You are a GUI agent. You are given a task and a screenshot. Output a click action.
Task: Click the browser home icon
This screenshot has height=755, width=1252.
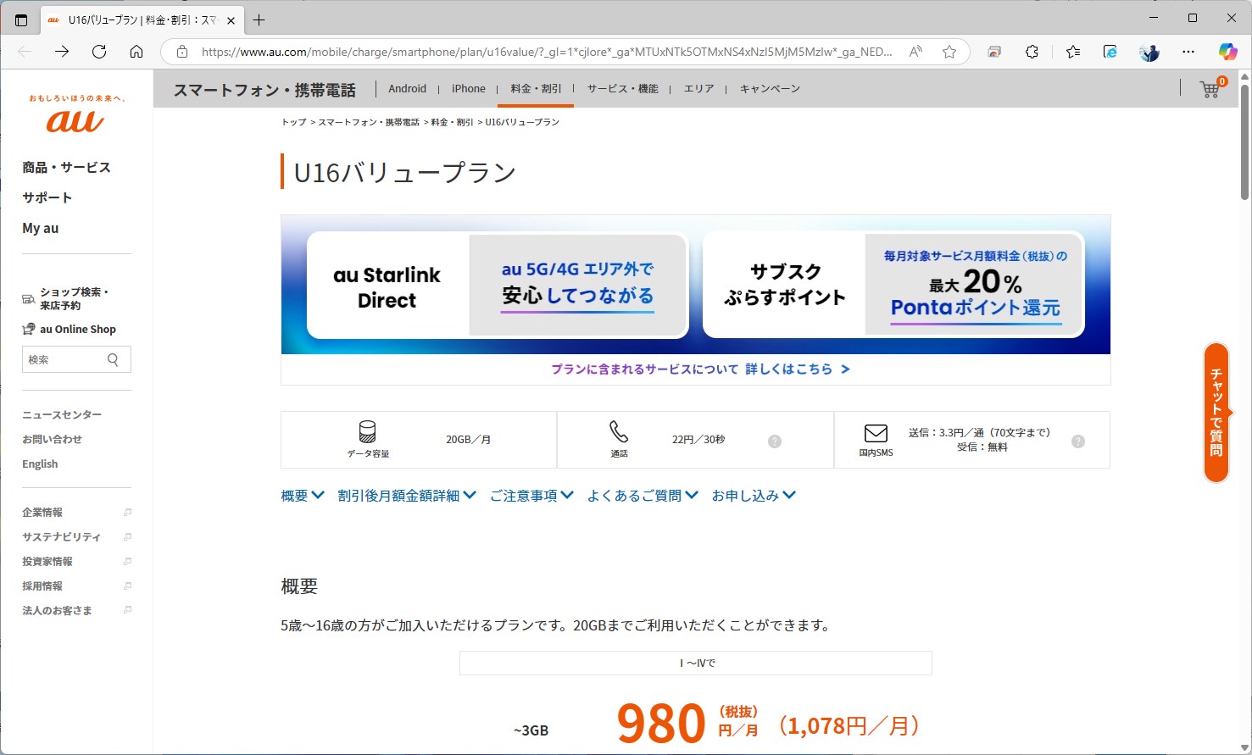tap(136, 51)
